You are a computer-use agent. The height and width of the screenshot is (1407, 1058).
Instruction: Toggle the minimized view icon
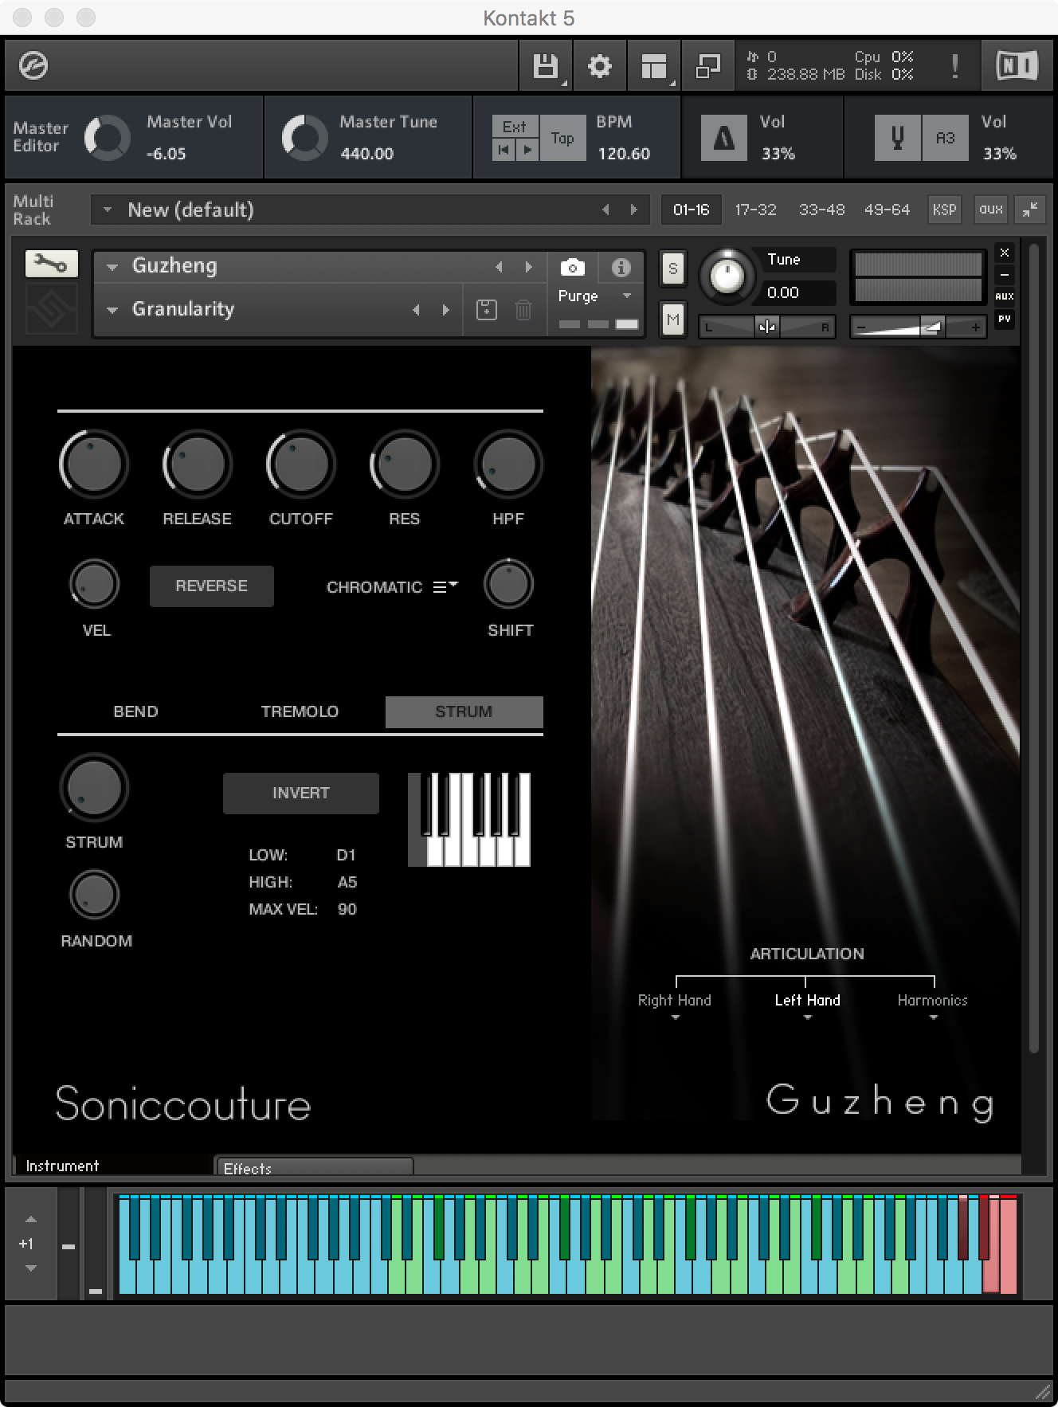coord(708,66)
